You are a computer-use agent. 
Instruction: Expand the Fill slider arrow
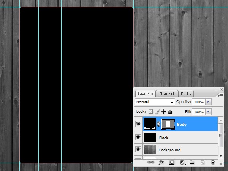(208, 112)
